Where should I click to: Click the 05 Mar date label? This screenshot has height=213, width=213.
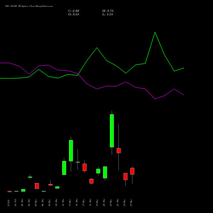click(36, 203)
